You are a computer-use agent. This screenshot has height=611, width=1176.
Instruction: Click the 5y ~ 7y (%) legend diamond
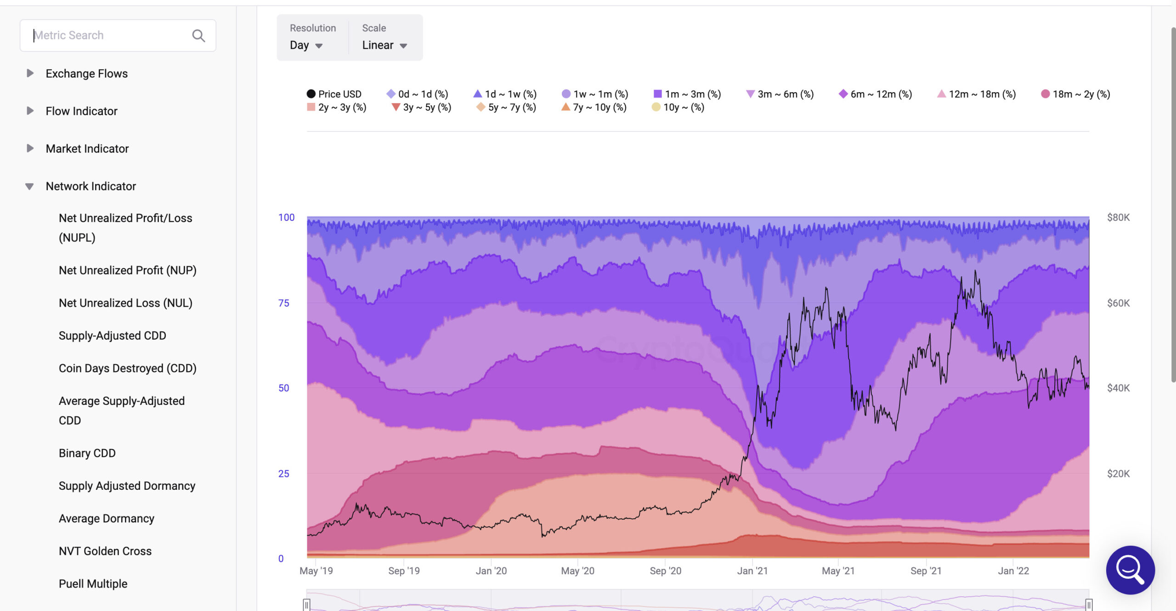tap(481, 107)
